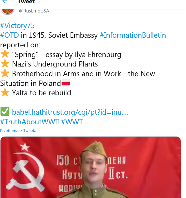
Task: Click the star beside the "Spring" essay line
Action: pos(5,54)
